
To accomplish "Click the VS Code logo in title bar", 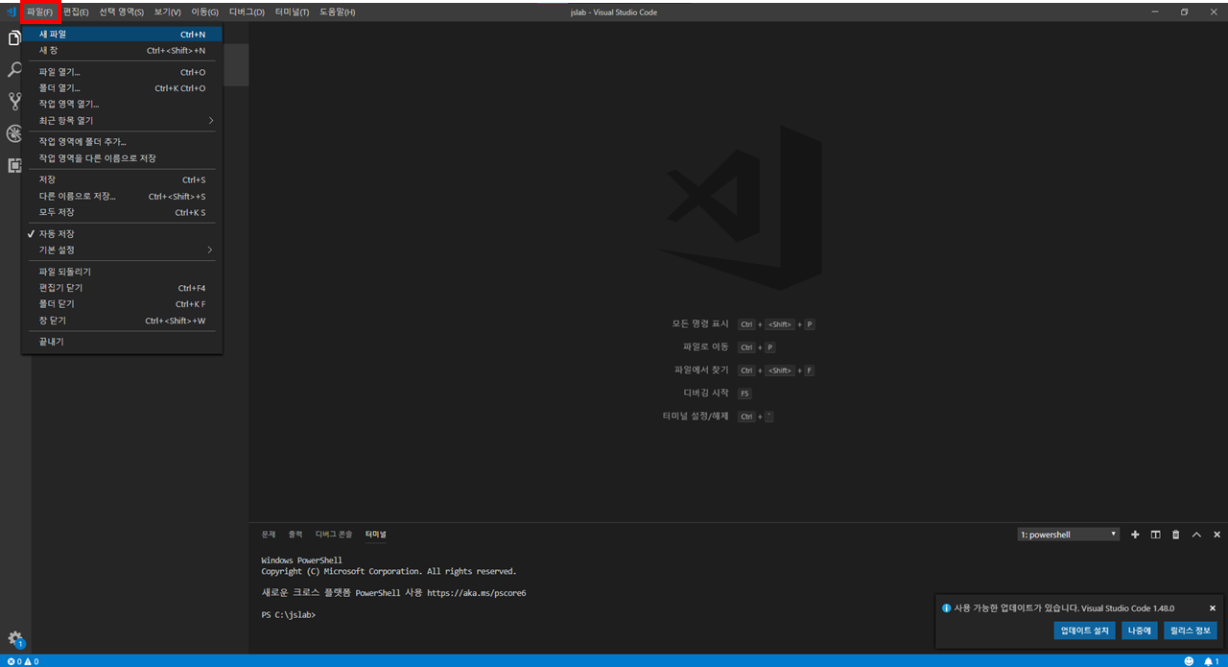I will pos(11,12).
